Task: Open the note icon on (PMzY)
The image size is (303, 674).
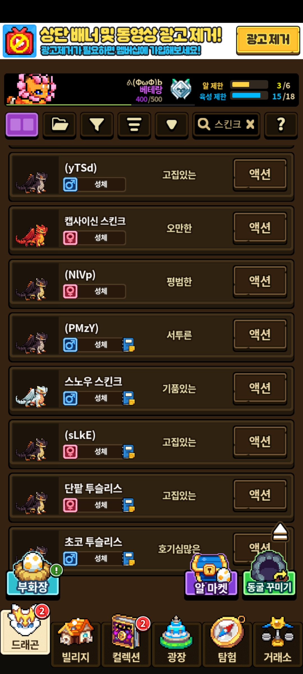Action: point(128,345)
